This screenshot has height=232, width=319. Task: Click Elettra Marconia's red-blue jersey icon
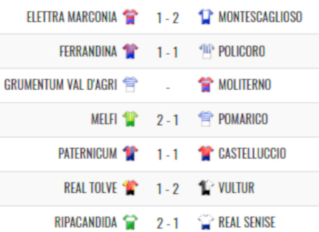(130, 16)
